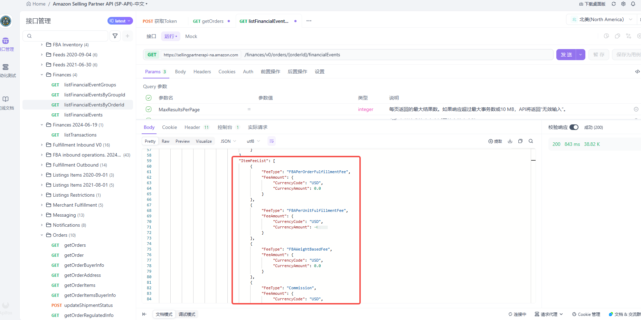The height and width of the screenshot is (320, 641).
Task: Open the latest version dropdown
Action: click(120, 21)
